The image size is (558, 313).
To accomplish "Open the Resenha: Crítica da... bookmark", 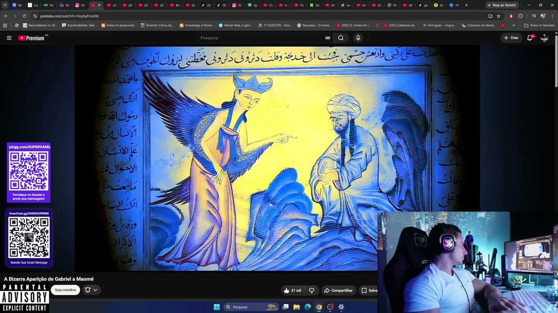I will (x=157, y=25).
